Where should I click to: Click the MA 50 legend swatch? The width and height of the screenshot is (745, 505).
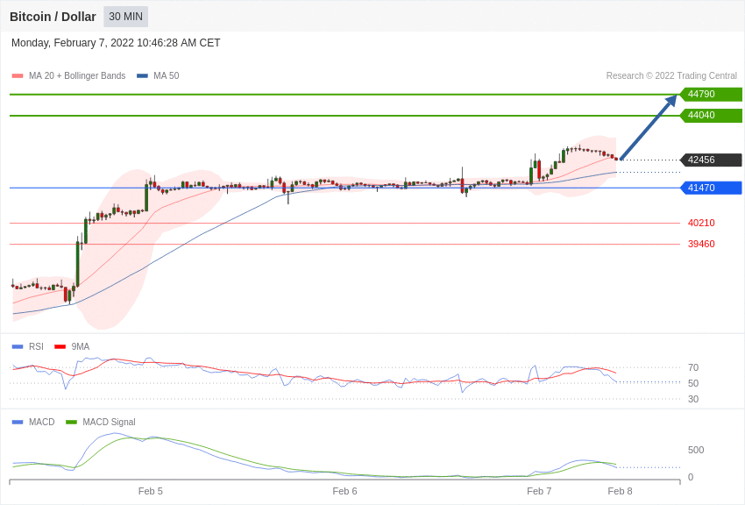coord(142,76)
